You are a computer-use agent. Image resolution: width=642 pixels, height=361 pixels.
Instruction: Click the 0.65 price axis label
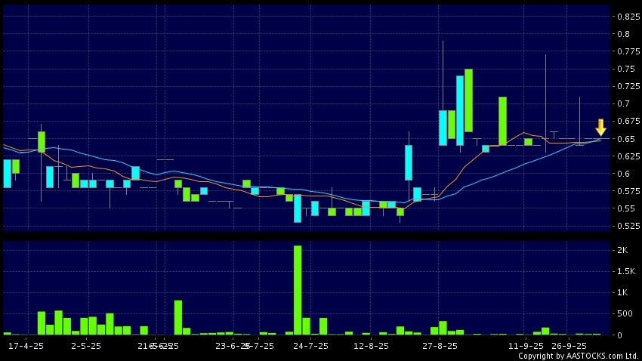click(626, 139)
